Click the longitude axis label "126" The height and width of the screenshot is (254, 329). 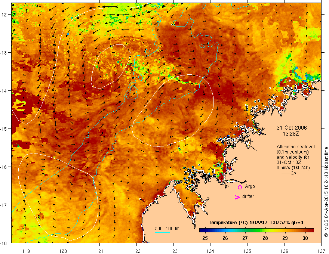(284, 251)
